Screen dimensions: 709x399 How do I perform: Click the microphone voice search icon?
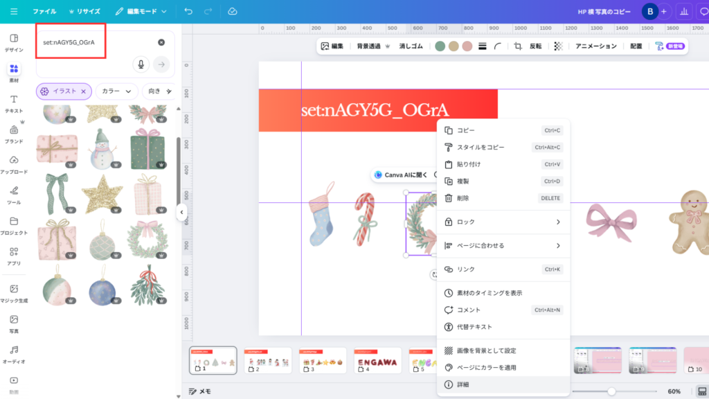coord(141,64)
